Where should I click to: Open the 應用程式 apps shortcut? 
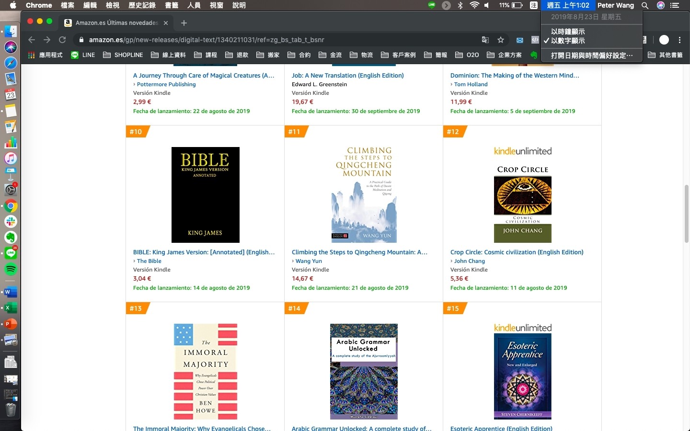(x=45, y=55)
